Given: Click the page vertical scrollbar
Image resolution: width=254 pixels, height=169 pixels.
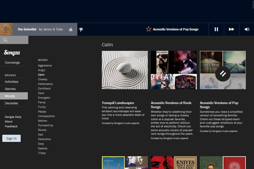Looking at the screenshot, I should 253,4.
